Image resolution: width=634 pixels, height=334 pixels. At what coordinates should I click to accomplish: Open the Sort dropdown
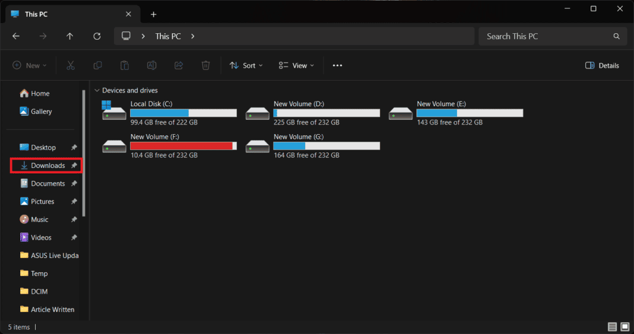[246, 65]
